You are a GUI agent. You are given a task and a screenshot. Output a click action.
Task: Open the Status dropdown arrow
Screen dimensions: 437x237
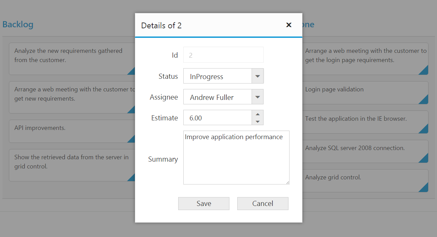tap(257, 76)
